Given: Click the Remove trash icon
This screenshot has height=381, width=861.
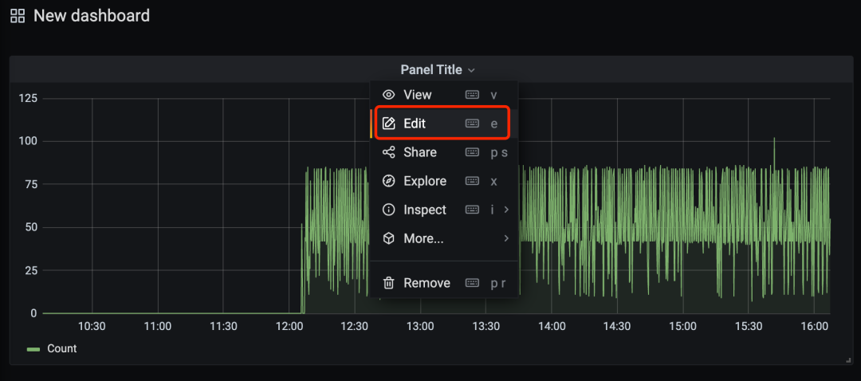Looking at the screenshot, I should tap(389, 283).
